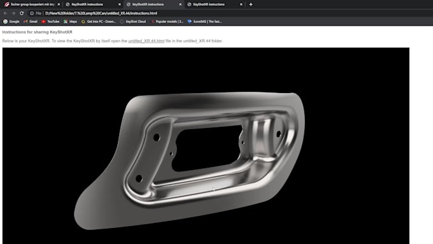Go back to previous page
This screenshot has height=244, width=433.
tap(6, 13)
